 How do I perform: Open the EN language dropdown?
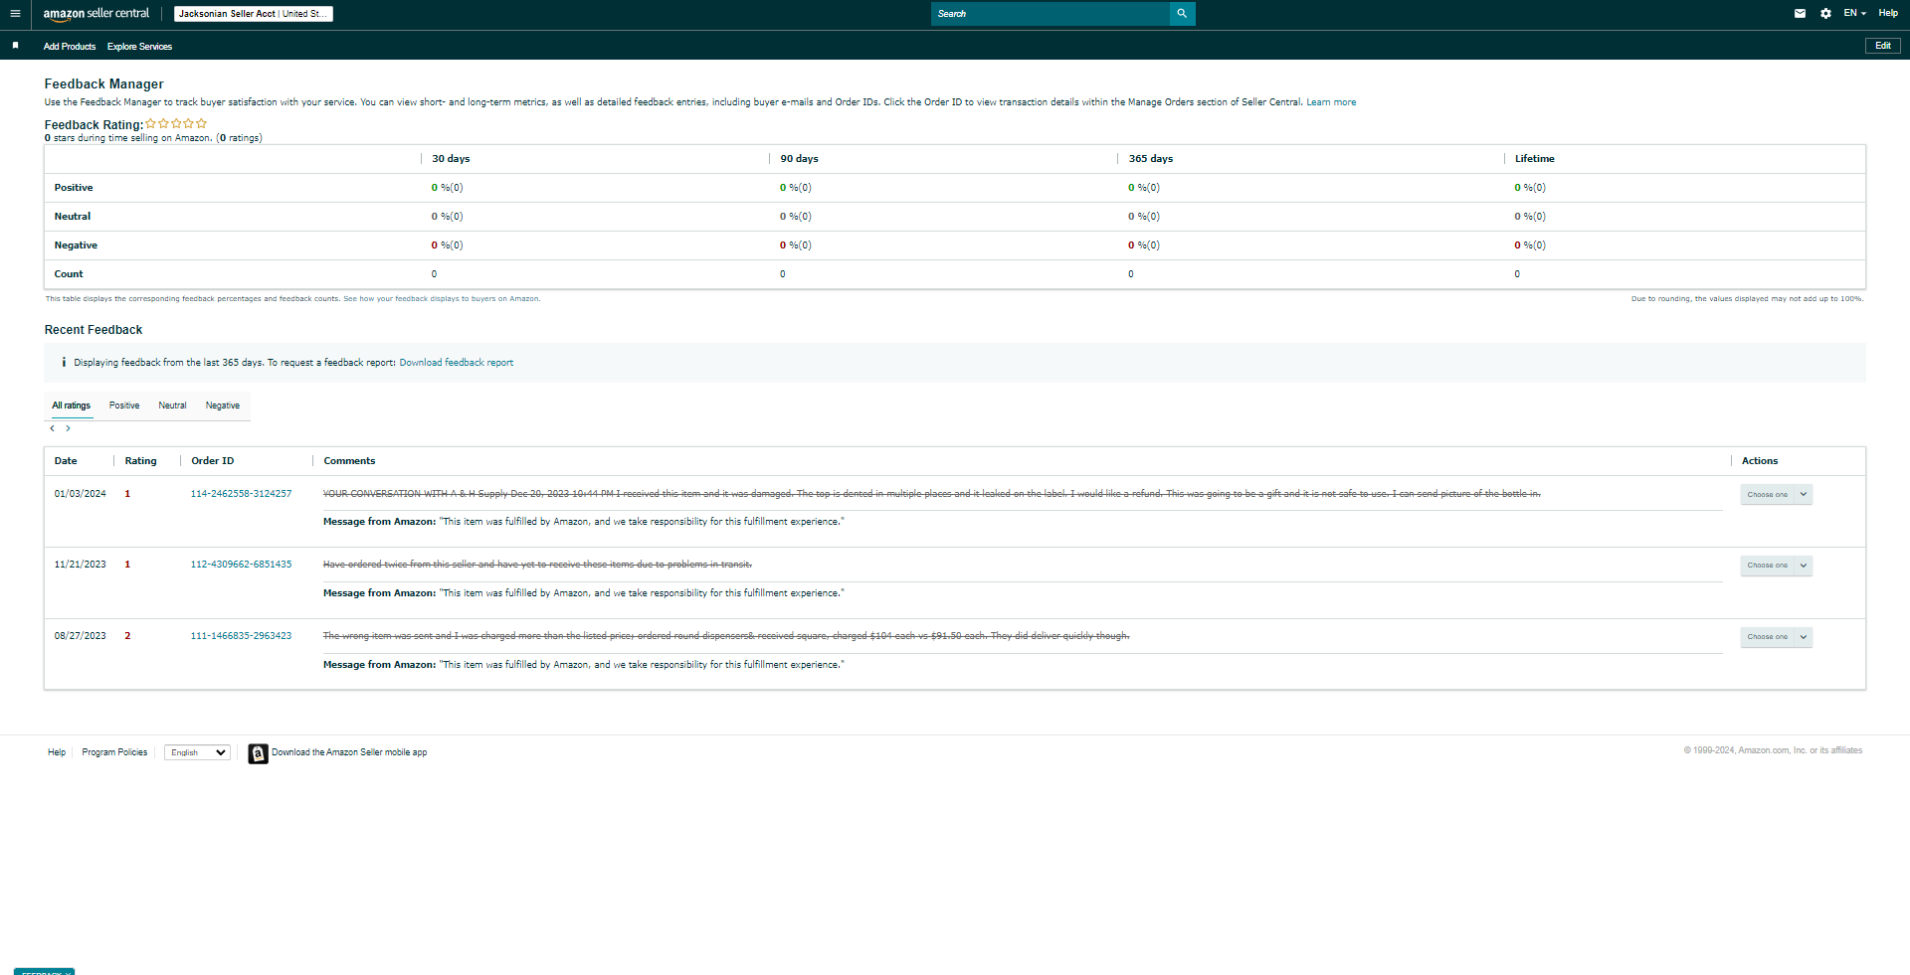pyautogui.click(x=1854, y=14)
